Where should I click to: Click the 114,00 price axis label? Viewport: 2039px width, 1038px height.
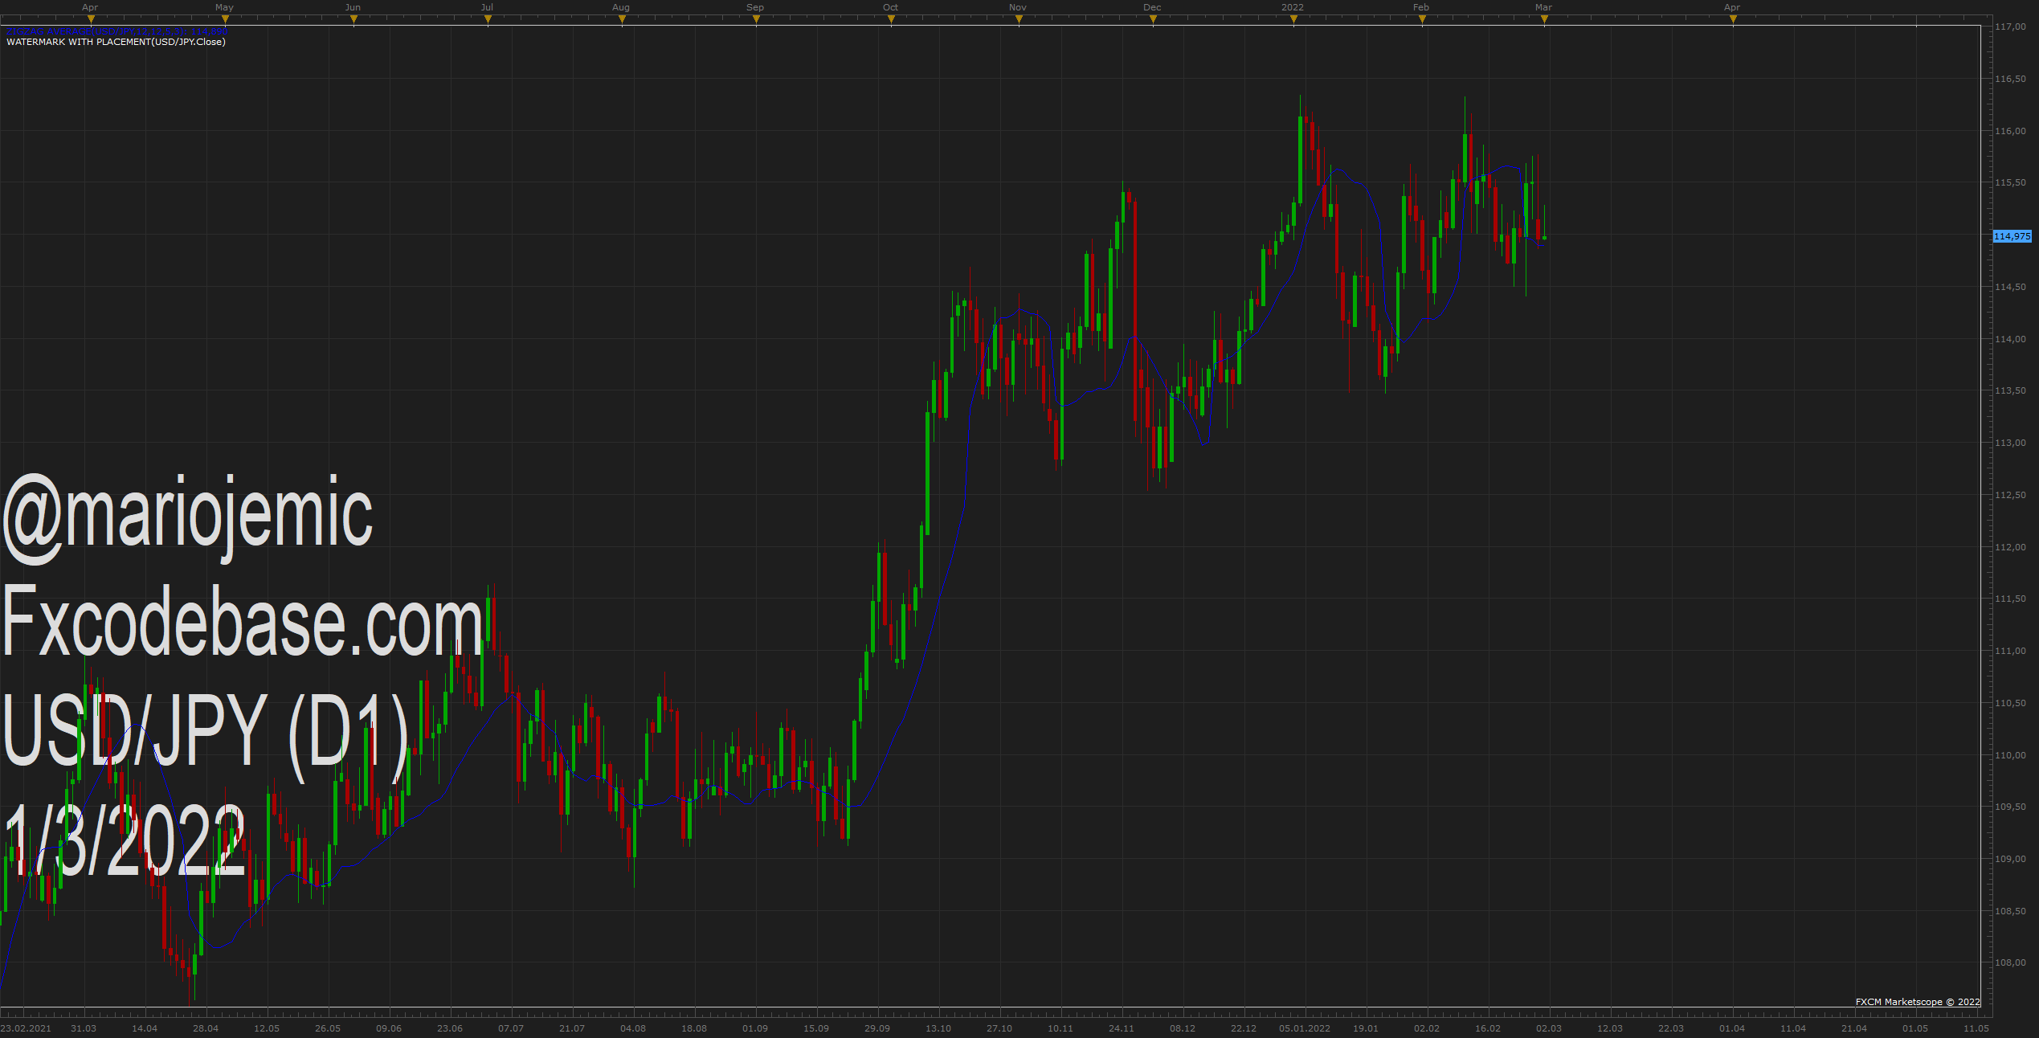click(2010, 339)
